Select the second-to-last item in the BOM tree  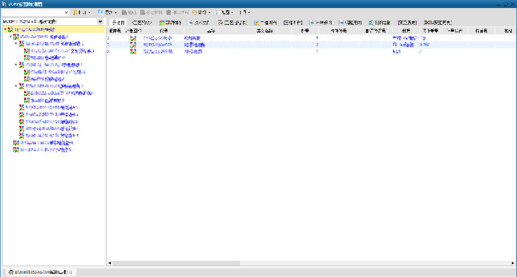pyautogui.click(x=43, y=143)
